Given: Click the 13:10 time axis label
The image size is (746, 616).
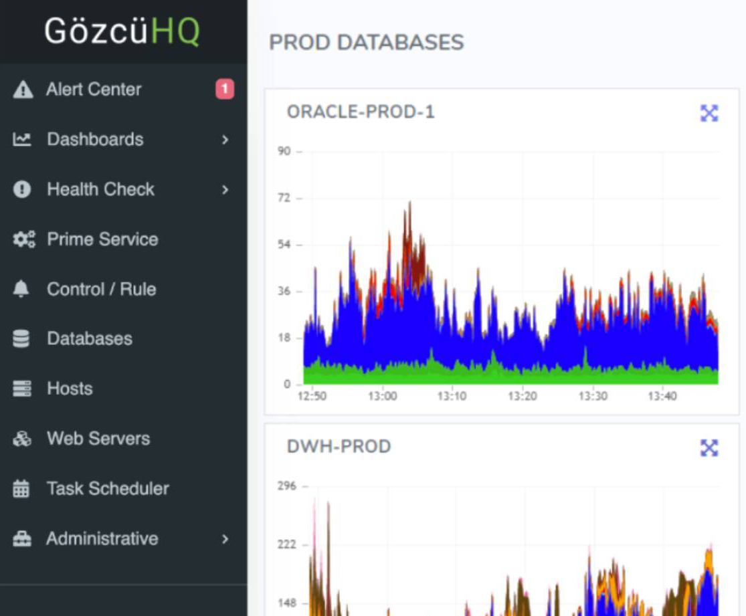Looking at the screenshot, I should [x=452, y=396].
